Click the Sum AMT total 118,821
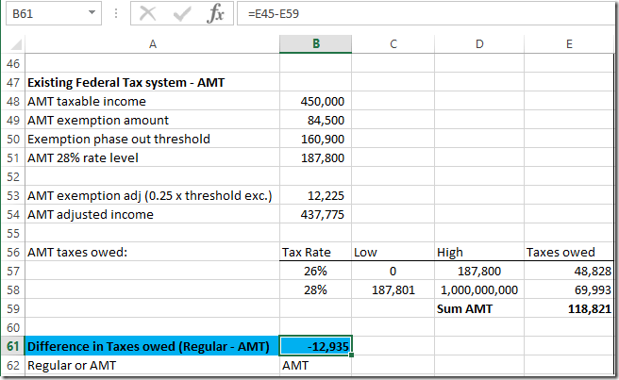The height and width of the screenshot is (380, 619). 590,308
